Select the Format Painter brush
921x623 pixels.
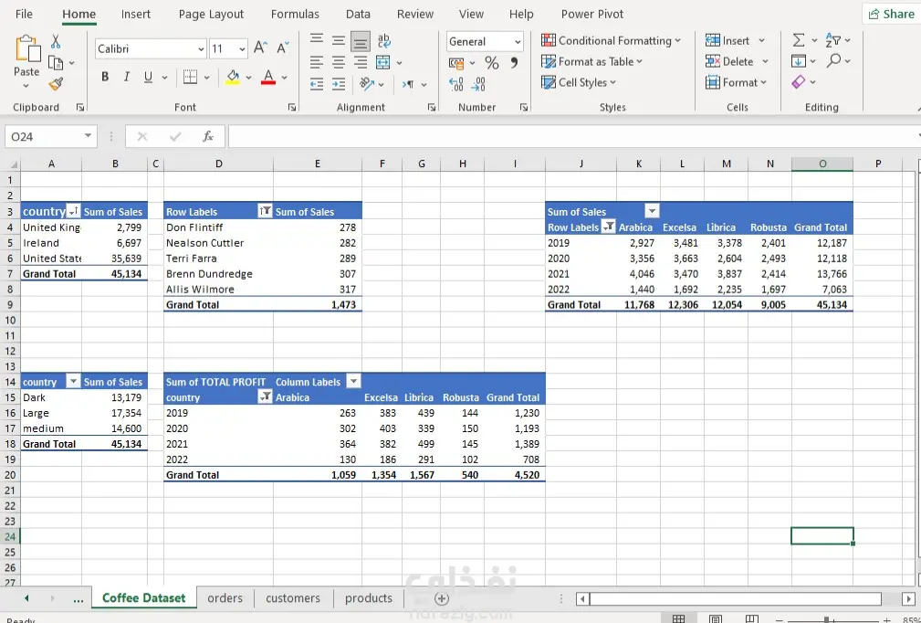click(x=56, y=84)
